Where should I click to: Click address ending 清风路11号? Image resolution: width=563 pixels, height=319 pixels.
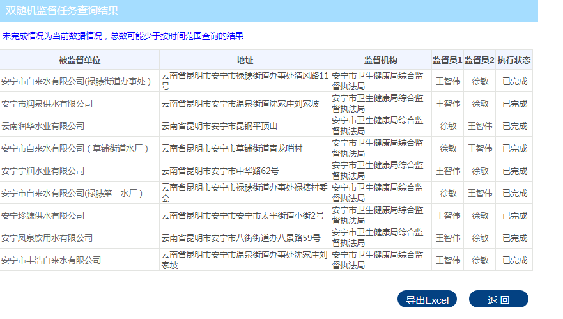(245, 81)
